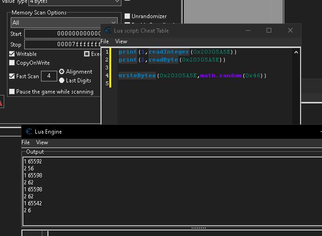Uncheck the Fast Scan option
322x236 pixels.
[x=12, y=76]
